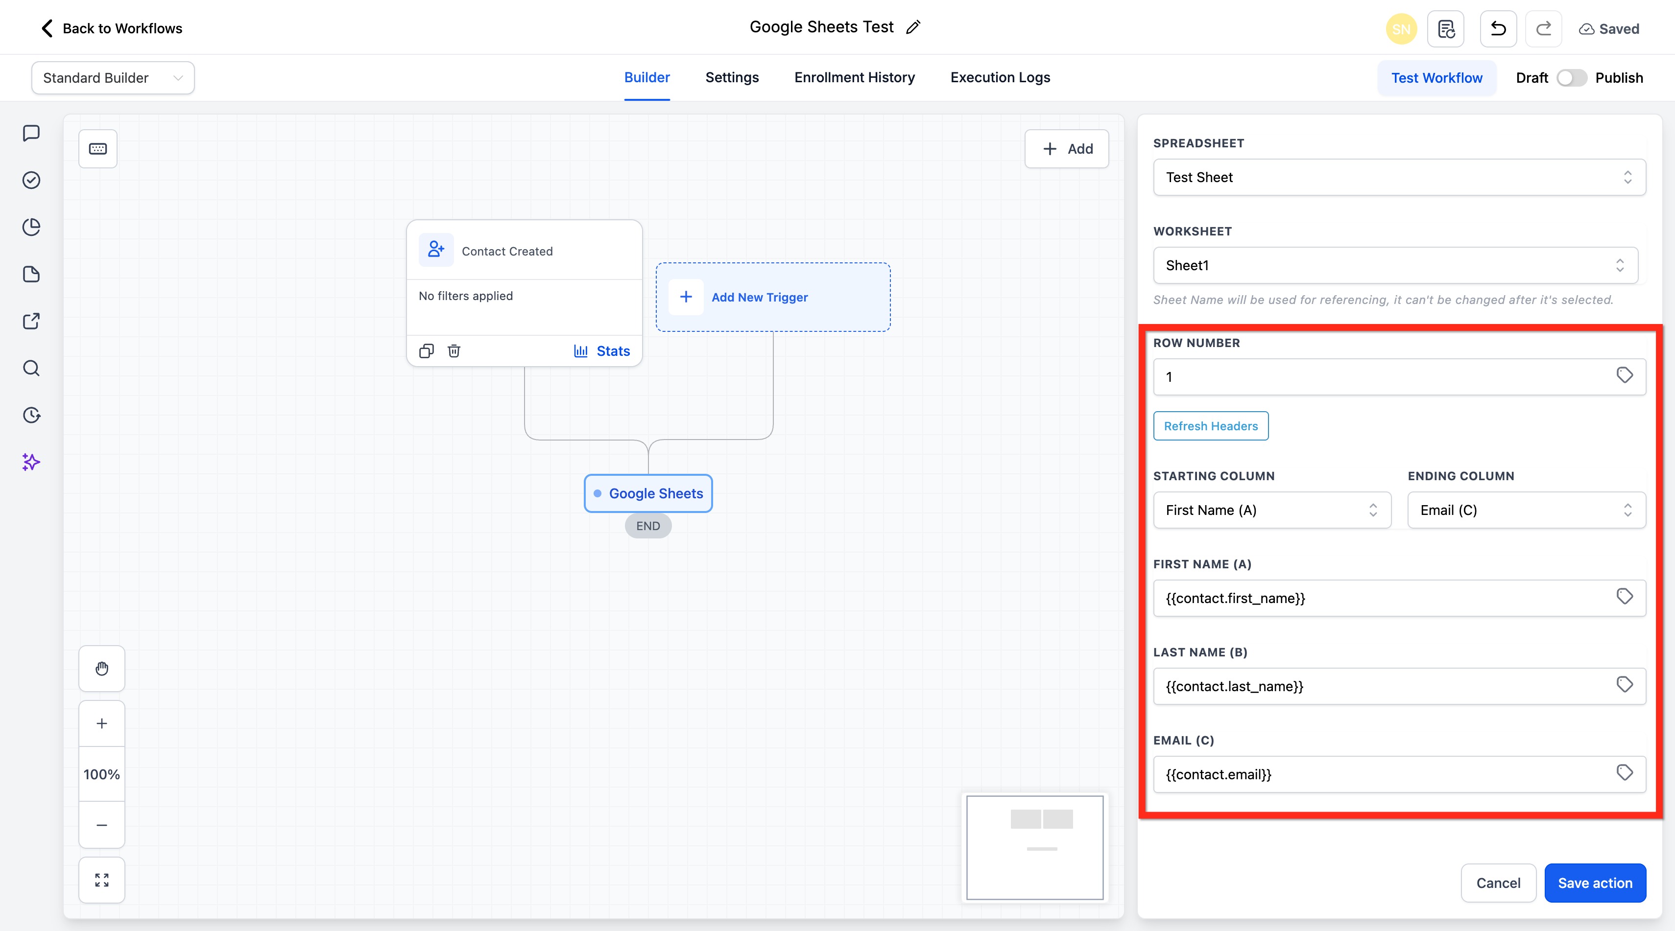1675x931 pixels.
Task: Click the AI sparkle icon in sidebar
Action: pos(31,462)
